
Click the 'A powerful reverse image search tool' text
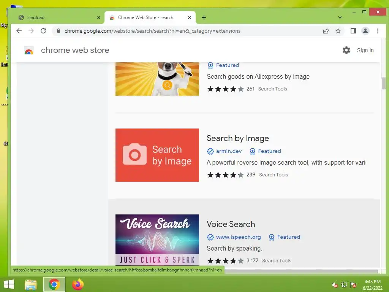pos(258,162)
